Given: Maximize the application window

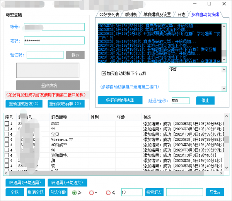Looking at the screenshot, I should 209,4.
